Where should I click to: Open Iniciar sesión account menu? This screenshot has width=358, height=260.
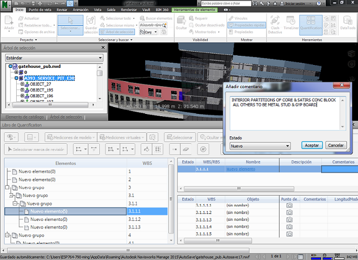tap(296, 3)
